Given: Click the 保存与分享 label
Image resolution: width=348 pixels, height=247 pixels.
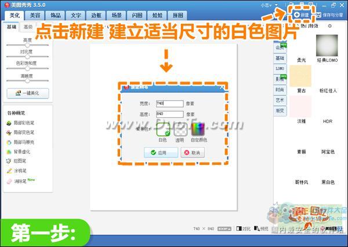Looking at the screenshot, I should (332, 15).
